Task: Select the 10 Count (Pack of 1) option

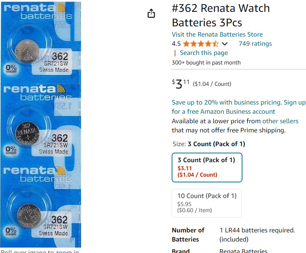Action: 207,203
